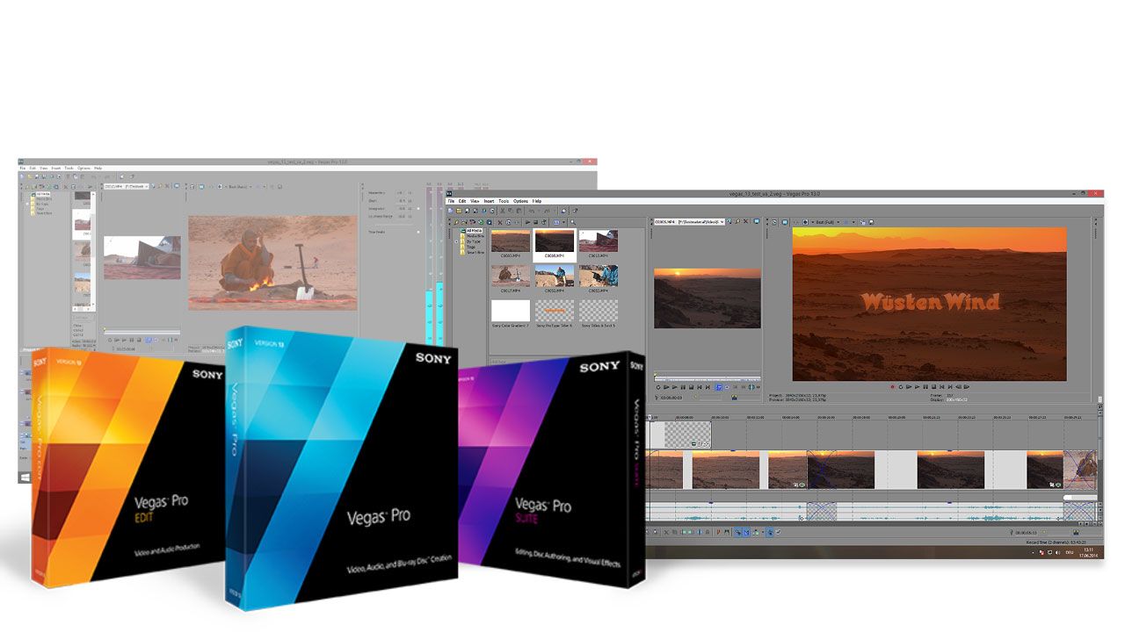Open the Insert menu in Vegas Pro
Image resolution: width=1125 pixels, height=632 pixels.
click(489, 201)
